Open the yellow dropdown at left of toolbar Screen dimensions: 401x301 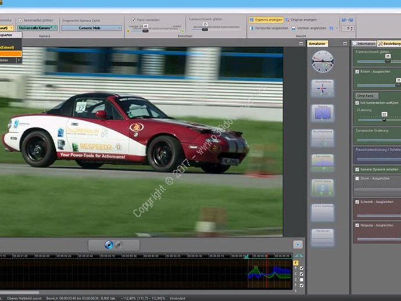(7, 28)
